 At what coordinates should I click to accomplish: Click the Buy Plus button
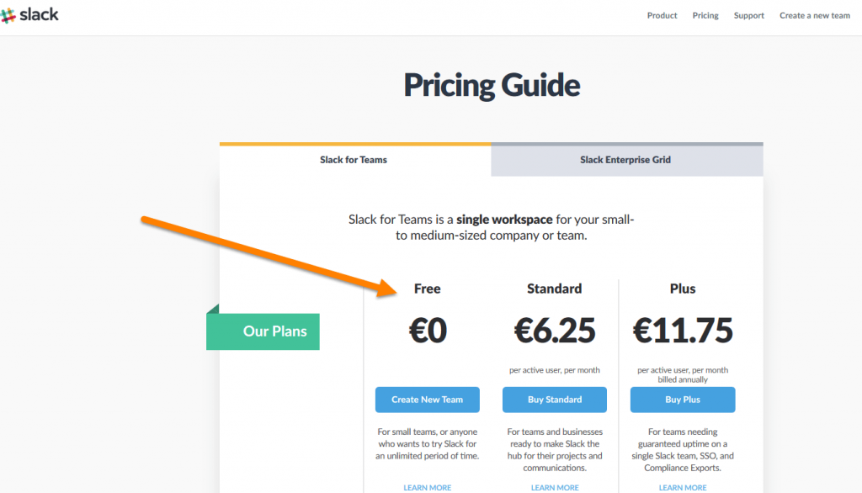coord(683,400)
